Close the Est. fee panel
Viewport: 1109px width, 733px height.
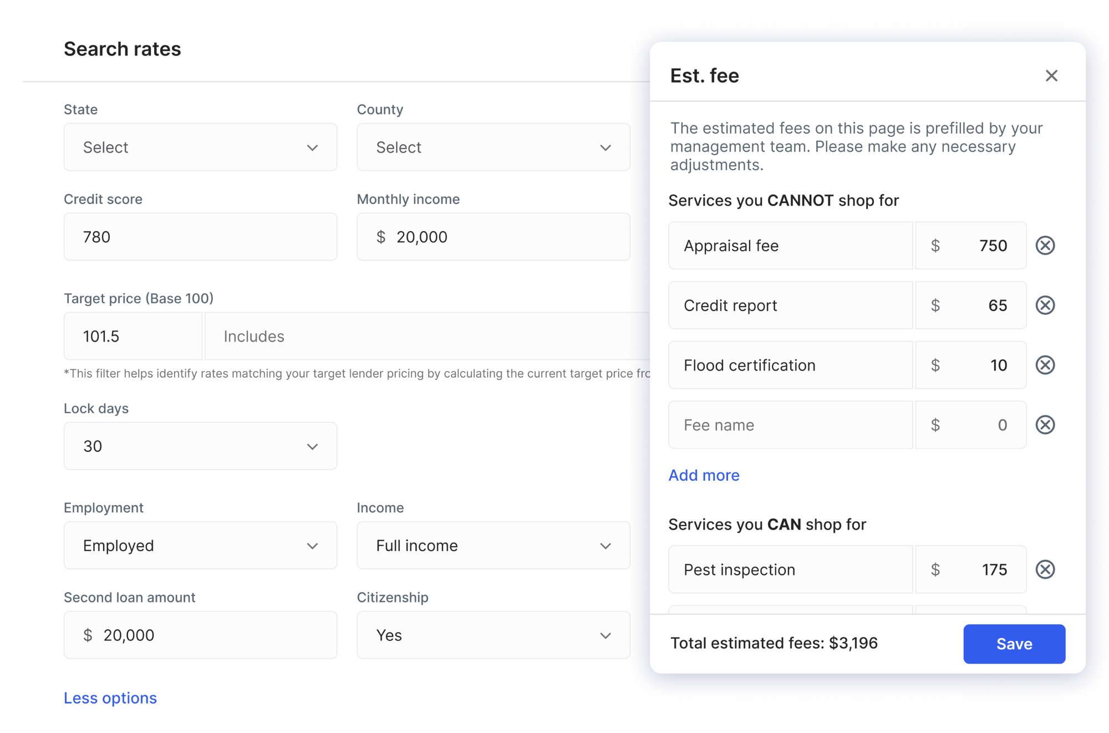(x=1051, y=76)
